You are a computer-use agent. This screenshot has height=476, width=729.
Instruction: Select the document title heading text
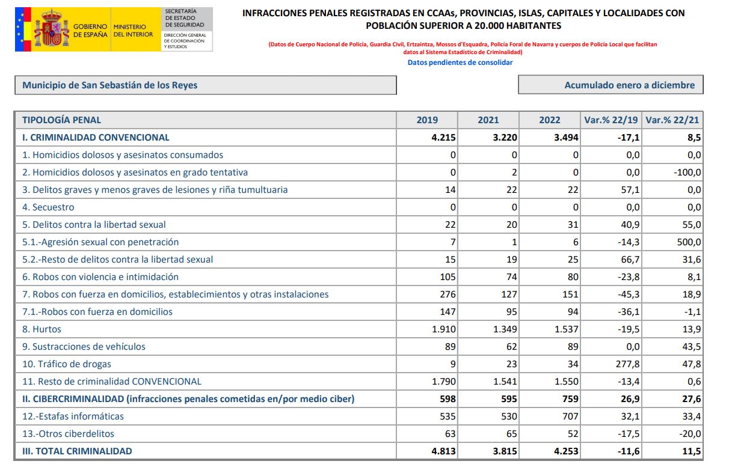[x=463, y=19]
